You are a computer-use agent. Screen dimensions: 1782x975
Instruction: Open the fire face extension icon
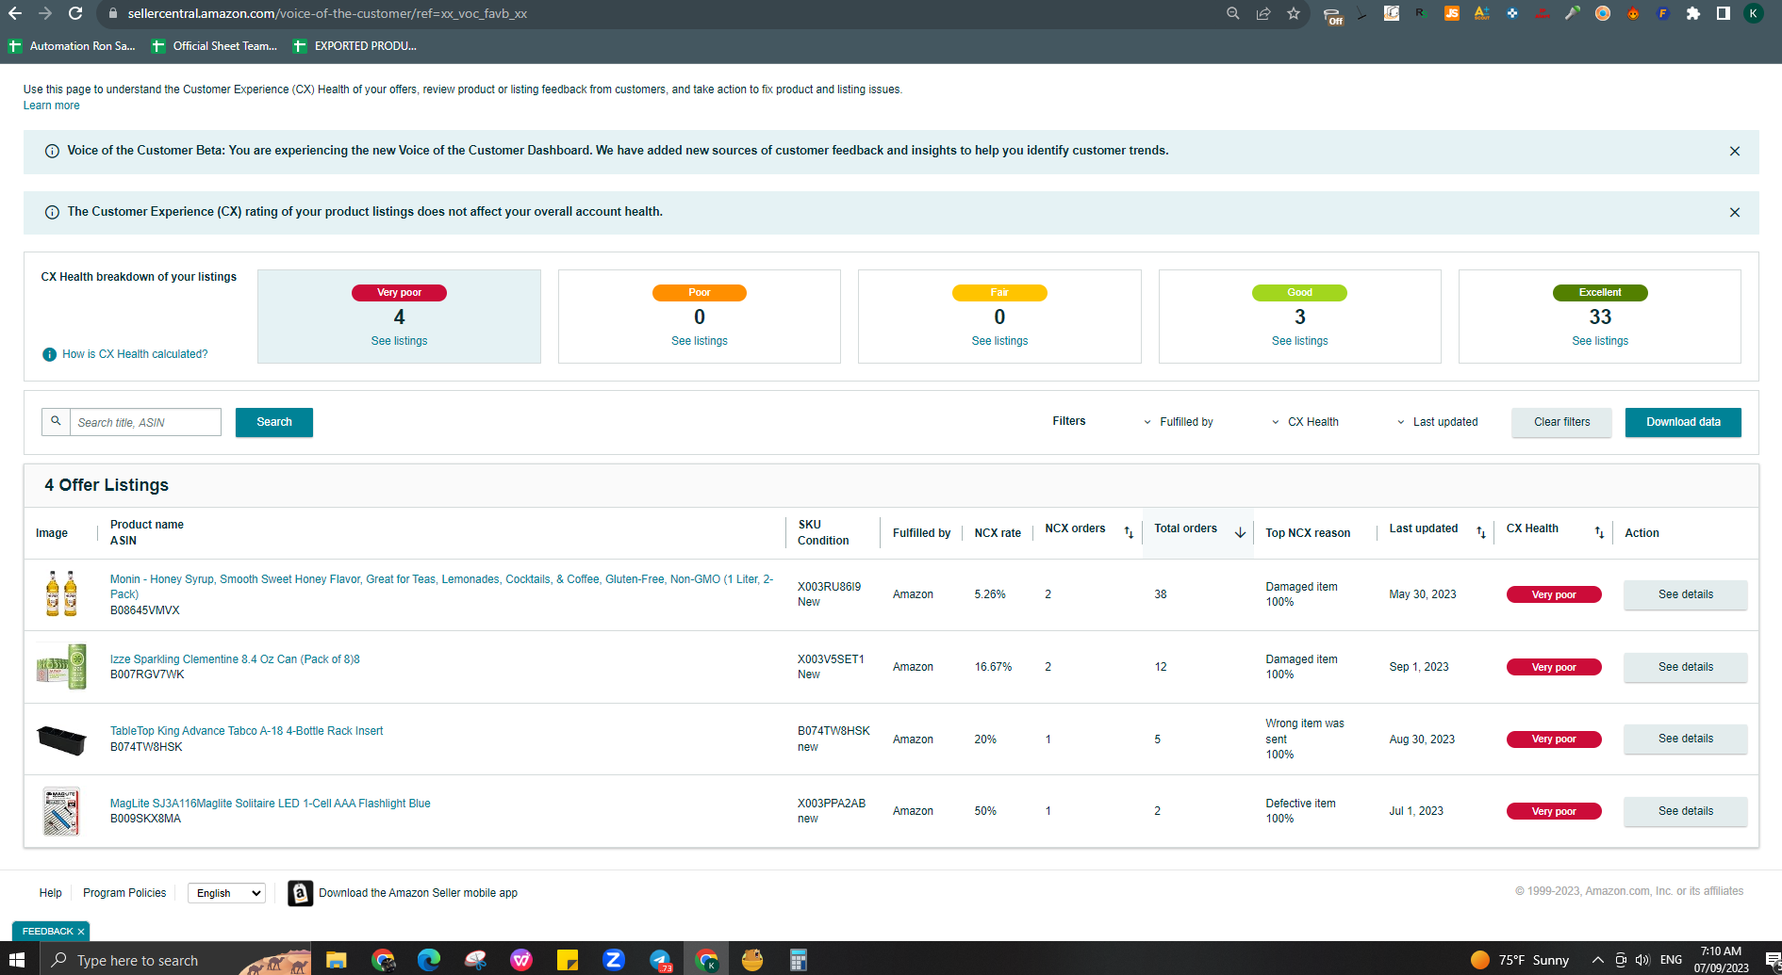[x=1633, y=13]
